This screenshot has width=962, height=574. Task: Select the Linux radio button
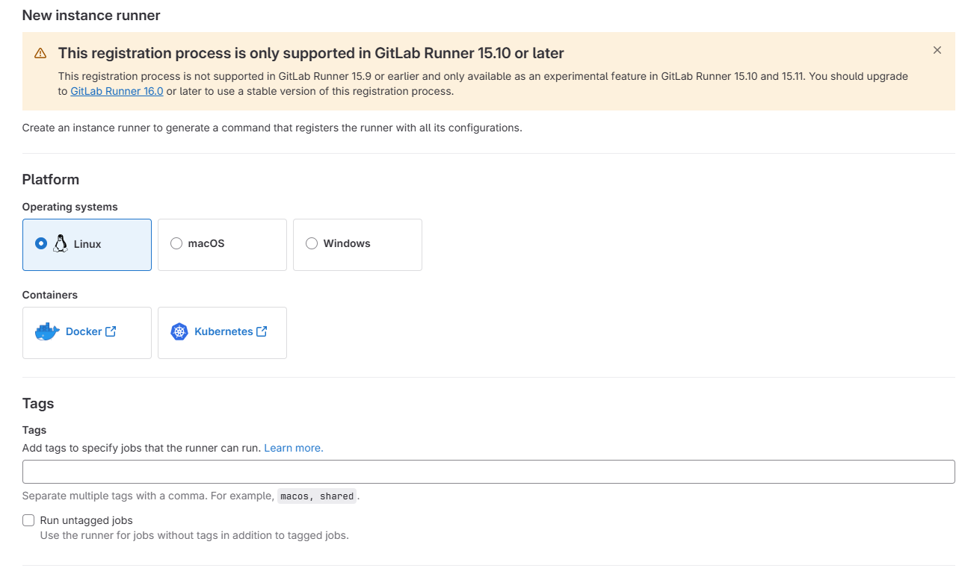(x=41, y=243)
